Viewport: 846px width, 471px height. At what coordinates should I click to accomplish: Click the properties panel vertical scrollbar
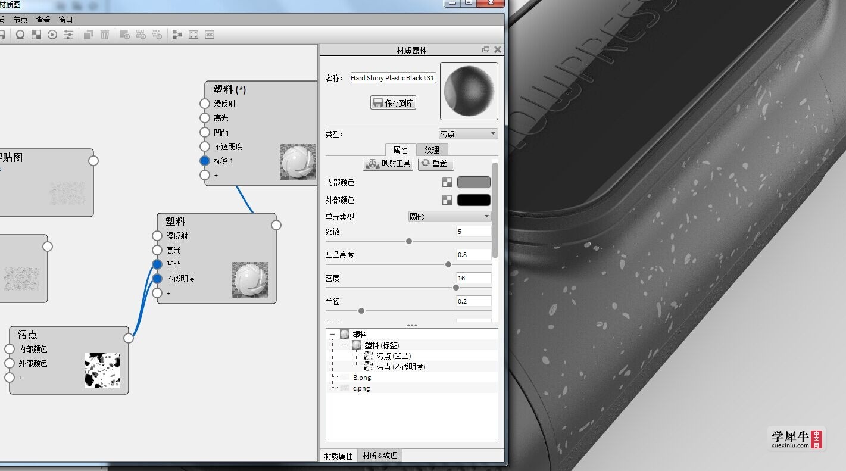coord(495,210)
